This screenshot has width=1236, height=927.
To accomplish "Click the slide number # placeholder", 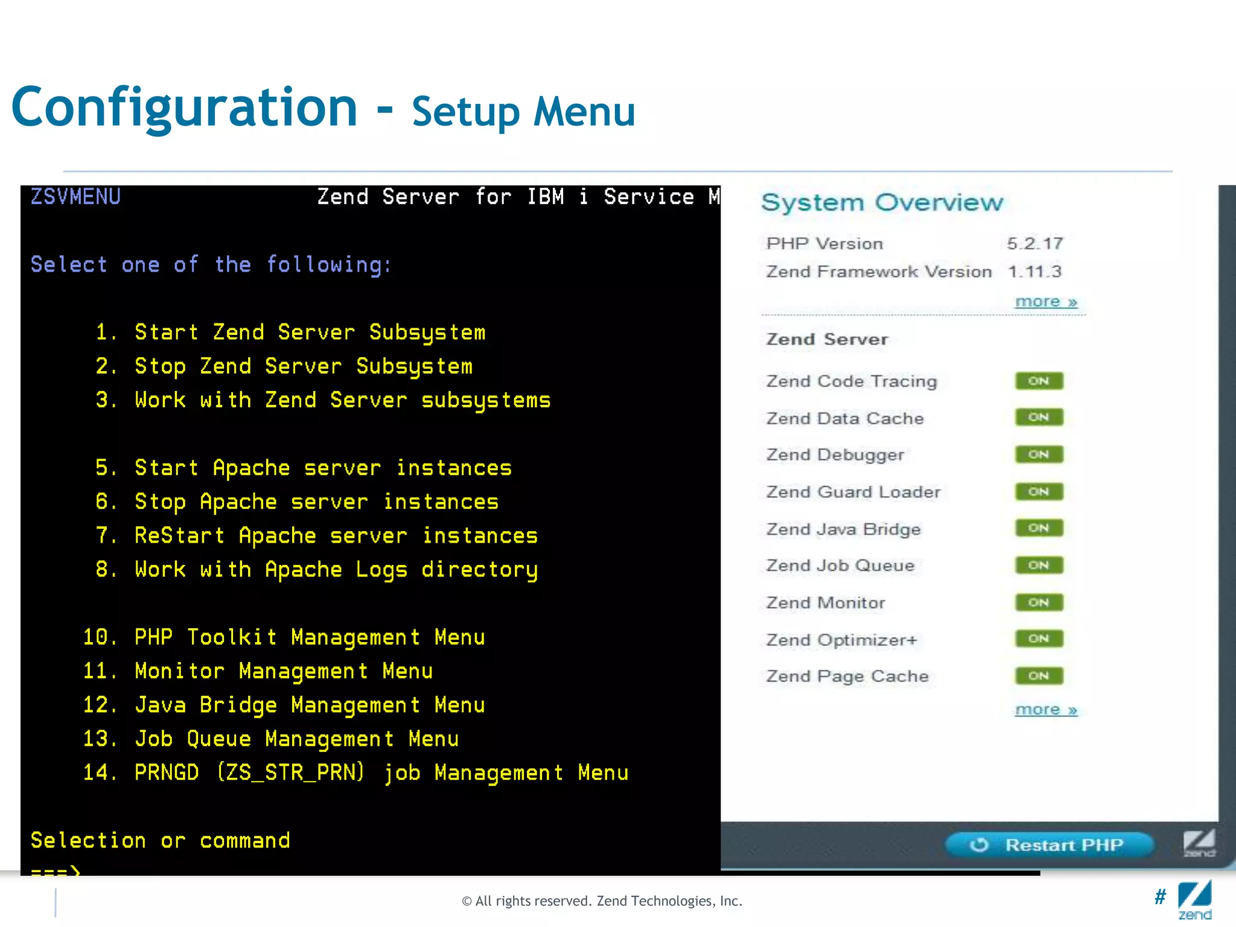I will click(x=1160, y=897).
